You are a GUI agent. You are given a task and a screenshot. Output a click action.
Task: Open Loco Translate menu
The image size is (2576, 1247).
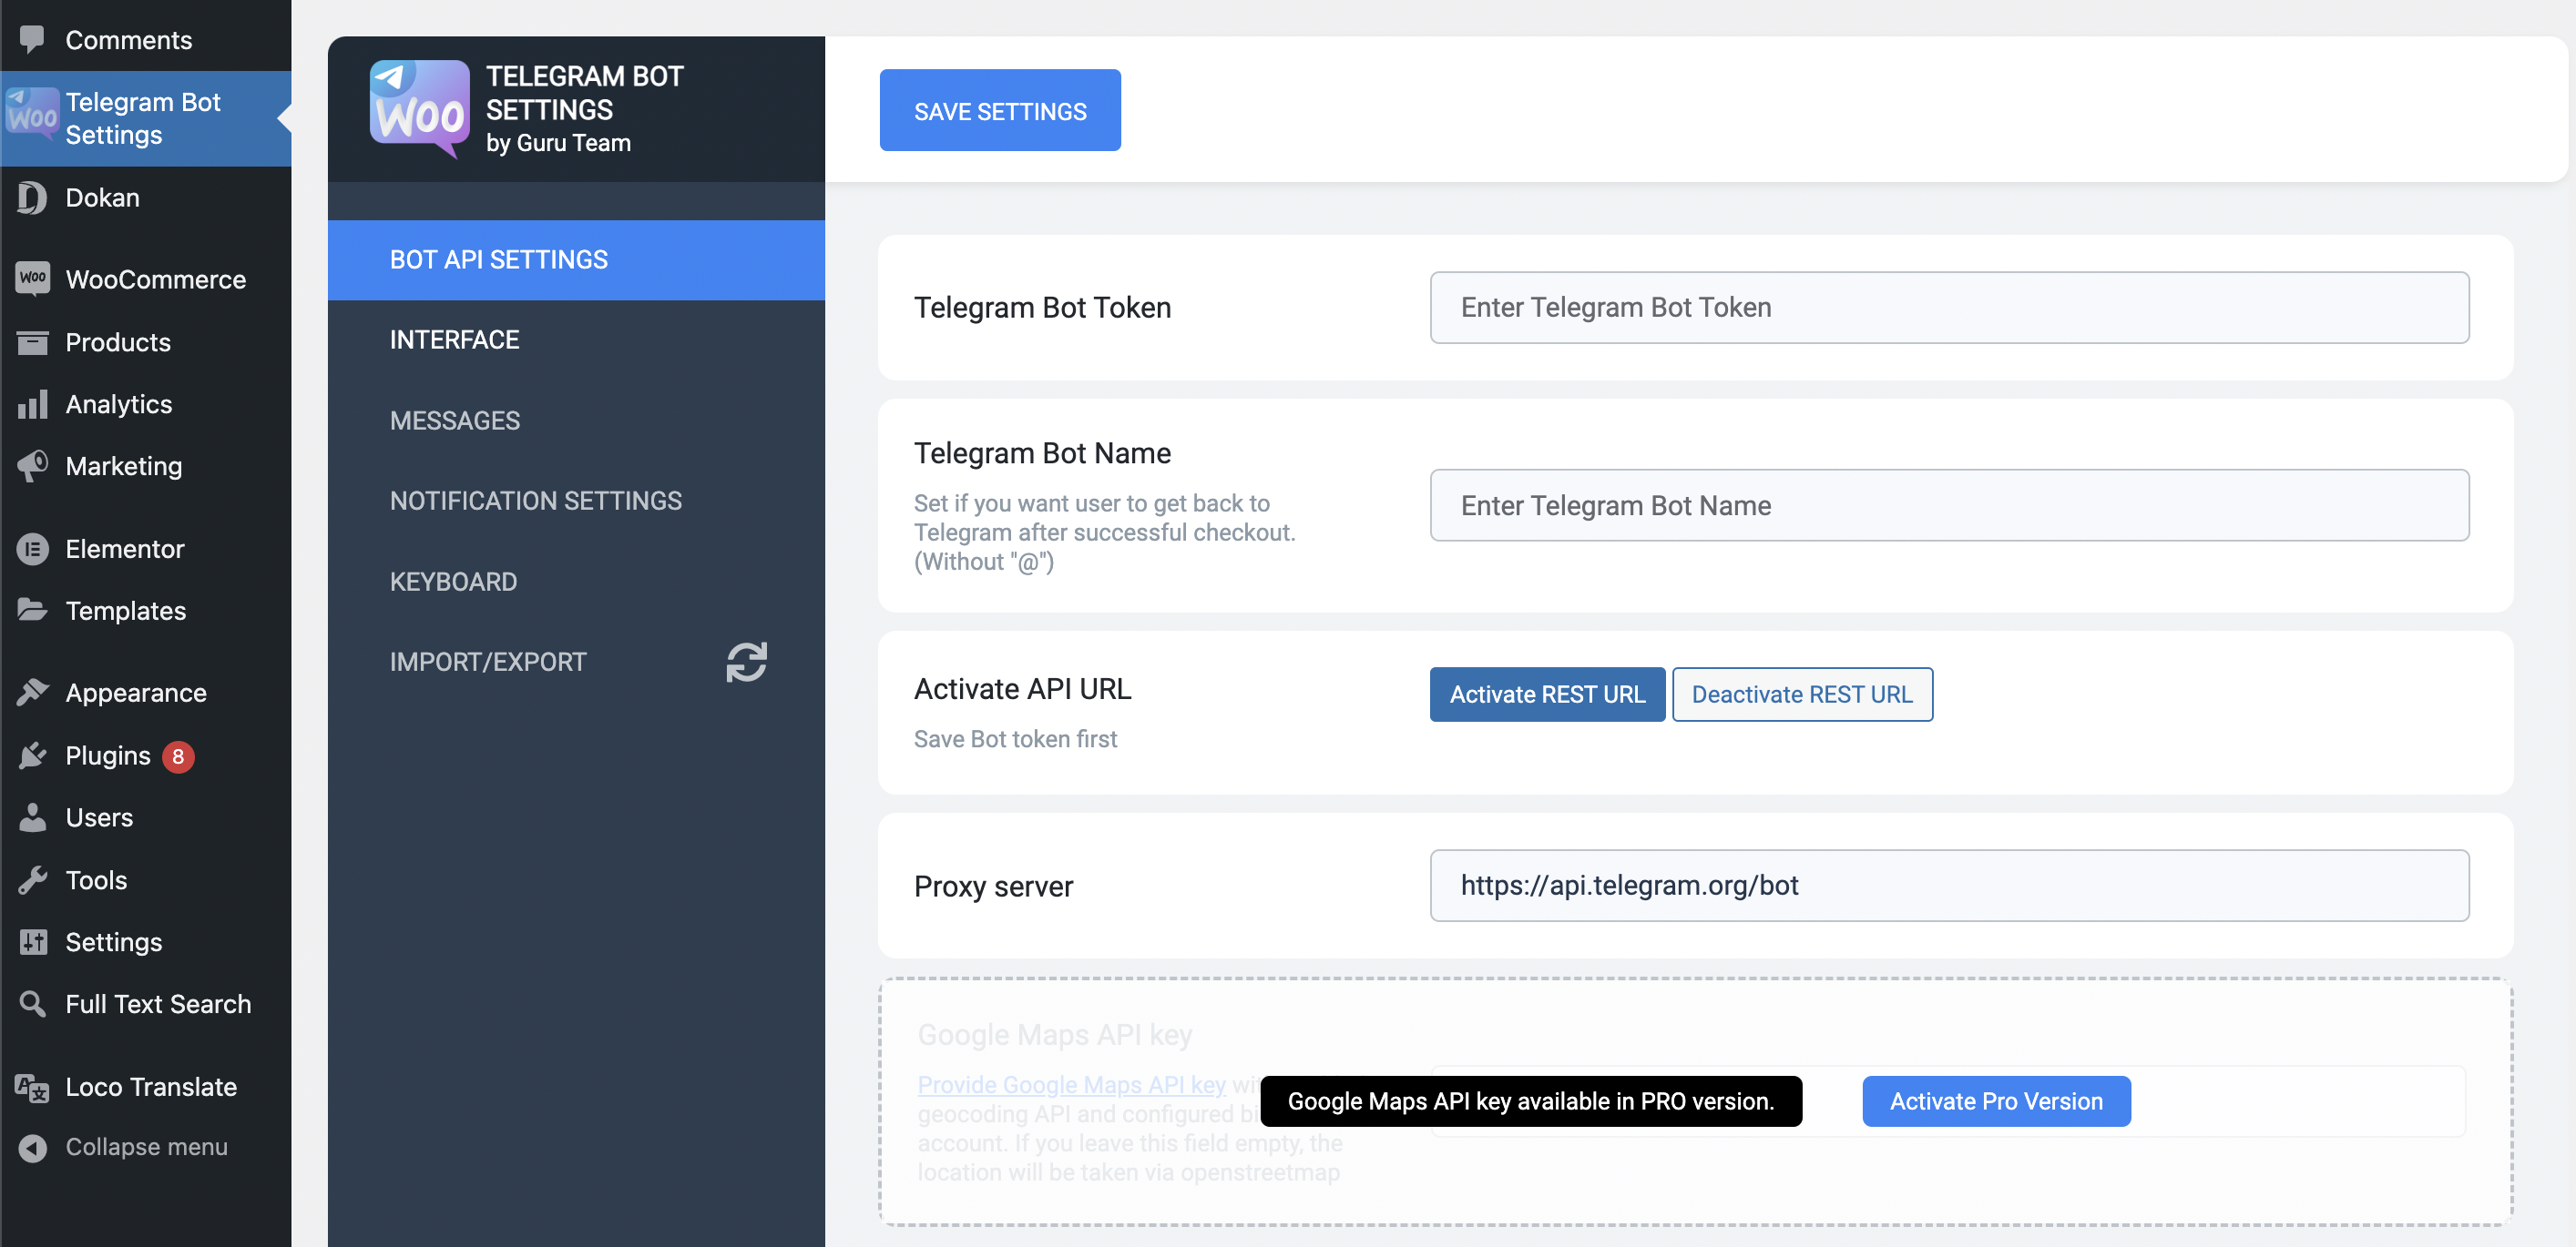146,1086
